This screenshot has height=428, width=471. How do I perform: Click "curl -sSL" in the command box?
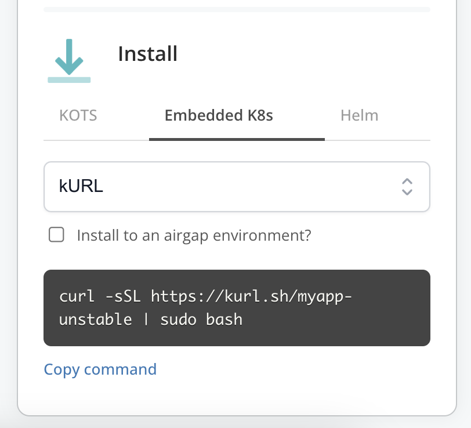pyautogui.click(x=99, y=297)
